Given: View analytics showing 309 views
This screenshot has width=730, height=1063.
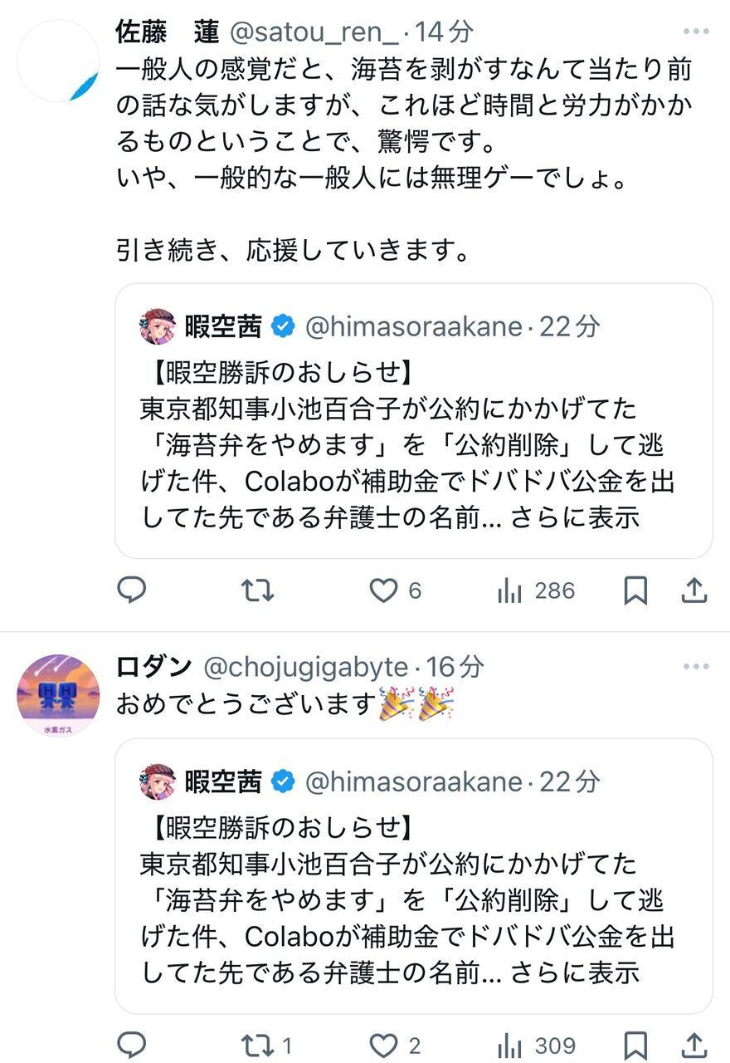Looking at the screenshot, I should [536, 1046].
